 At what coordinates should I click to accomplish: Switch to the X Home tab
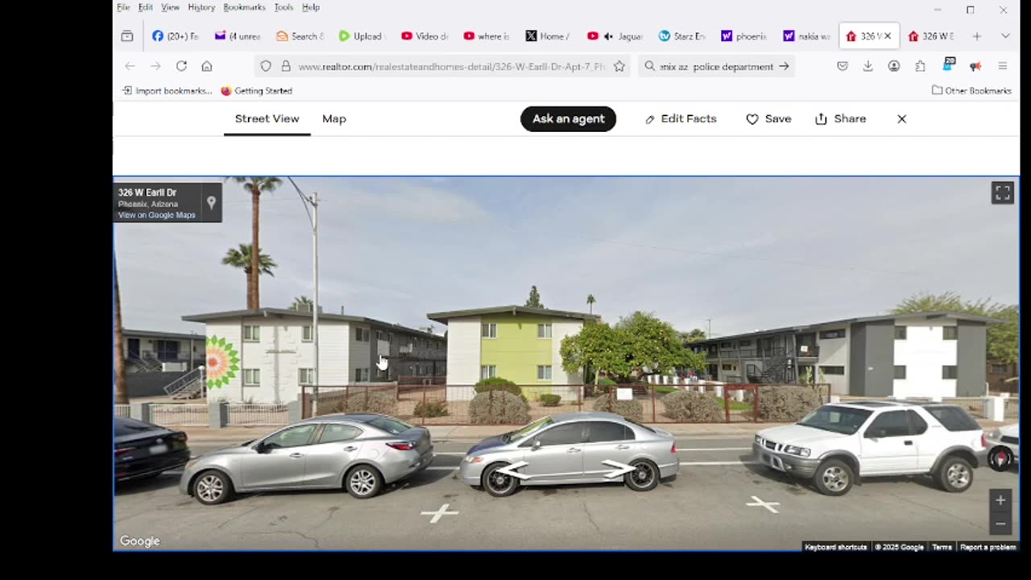[548, 36]
